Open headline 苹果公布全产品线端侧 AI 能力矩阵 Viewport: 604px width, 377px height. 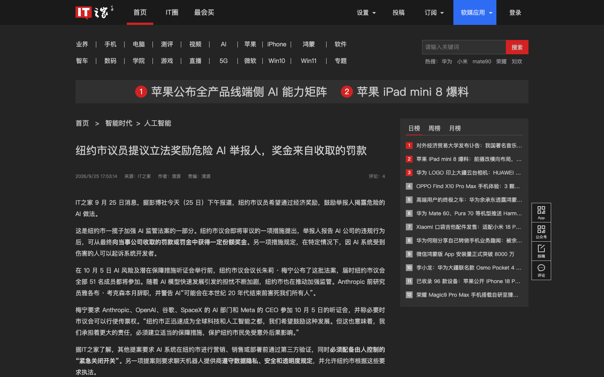(x=239, y=92)
